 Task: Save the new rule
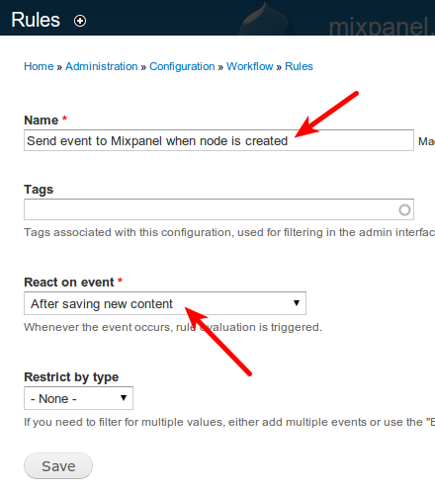[58, 466]
